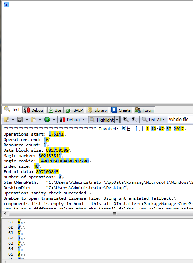193x263 pixels.
Task: Switch to the GREP tab
Action: pos(74,110)
